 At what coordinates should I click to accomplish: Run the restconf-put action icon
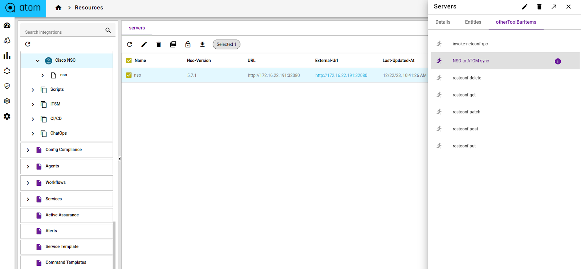tap(439, 146)
